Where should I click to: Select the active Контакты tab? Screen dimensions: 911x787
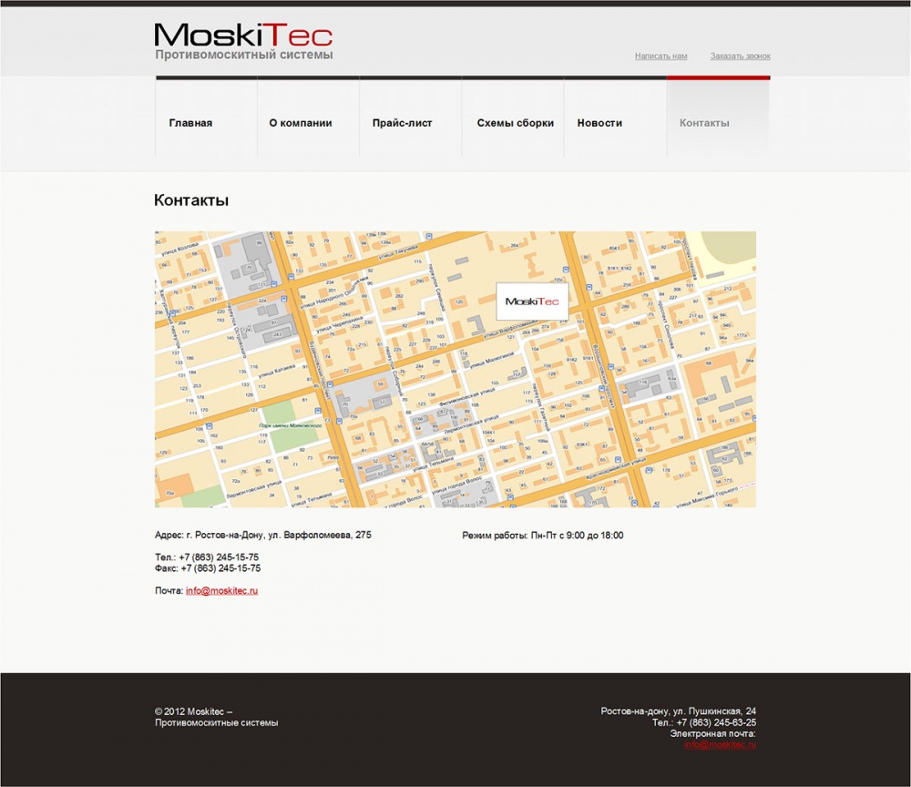704,123
